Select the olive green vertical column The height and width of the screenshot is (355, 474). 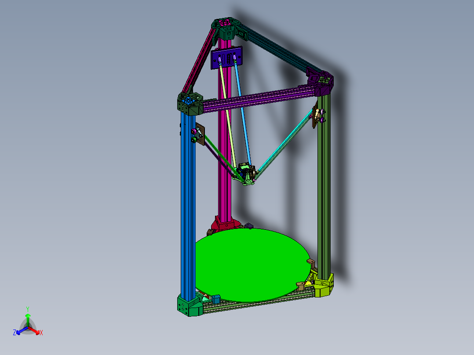click(324, 186)
